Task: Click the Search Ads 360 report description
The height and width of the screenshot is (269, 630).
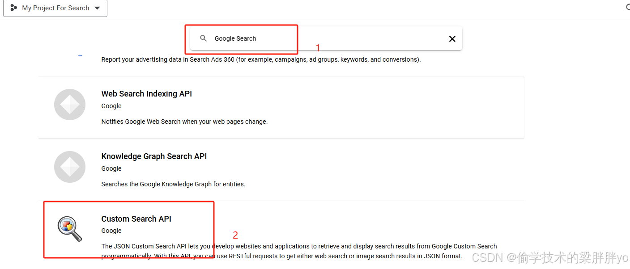Action: 261,59
